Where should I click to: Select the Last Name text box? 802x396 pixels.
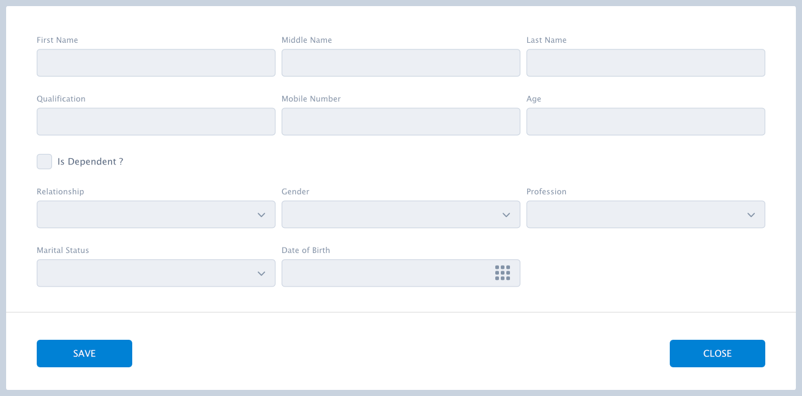(646, 63)
